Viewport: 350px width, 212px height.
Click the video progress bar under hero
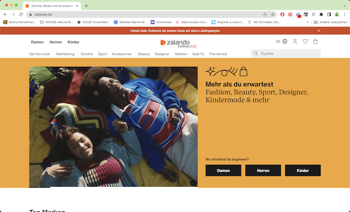113,187
